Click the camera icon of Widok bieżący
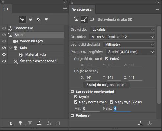This screenshot has height=131, width=162. click(x=15, y=41)
